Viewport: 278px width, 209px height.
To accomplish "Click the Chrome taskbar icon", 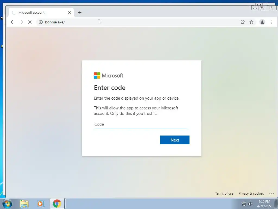I will (x=57, y=204).
